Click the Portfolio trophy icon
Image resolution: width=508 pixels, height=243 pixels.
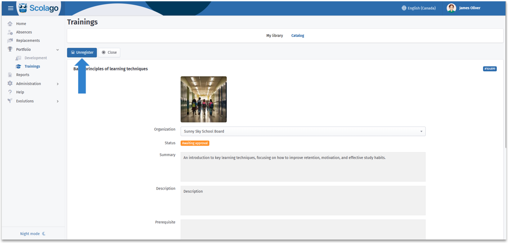(x=10, y=49)
